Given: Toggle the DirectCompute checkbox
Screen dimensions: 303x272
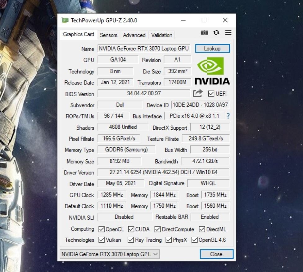Looking at the screenshot, I should (157, 229).
